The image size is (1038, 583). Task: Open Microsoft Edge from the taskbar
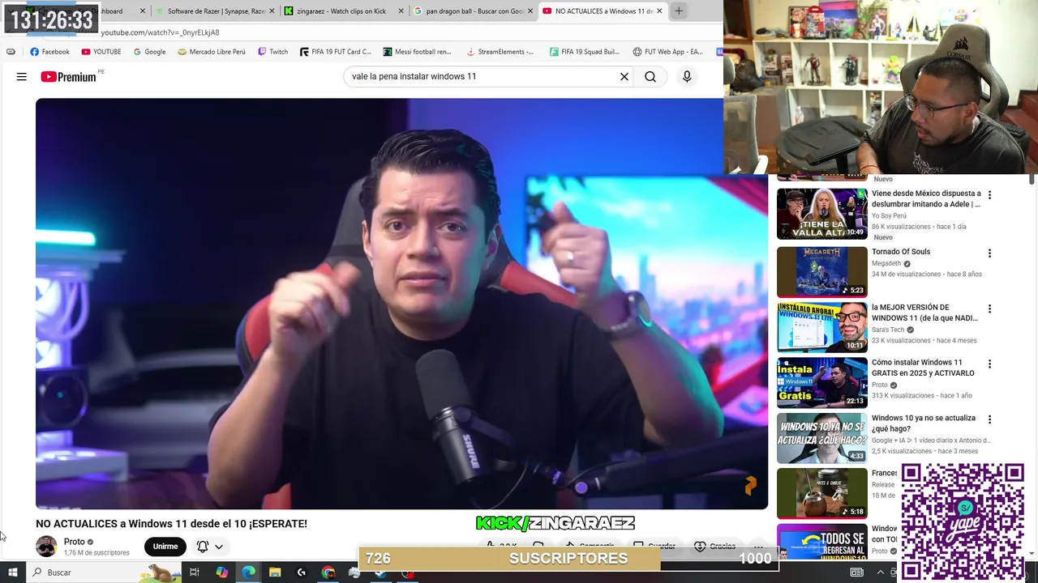249,572
